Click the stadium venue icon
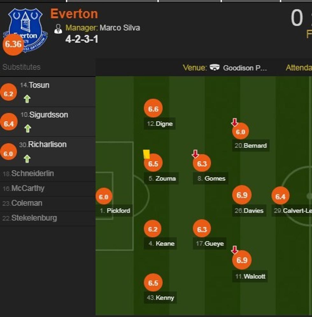Image resolution: width=312 pixels, height=317 pixels. pyautogui.click(x=215, y=67)
